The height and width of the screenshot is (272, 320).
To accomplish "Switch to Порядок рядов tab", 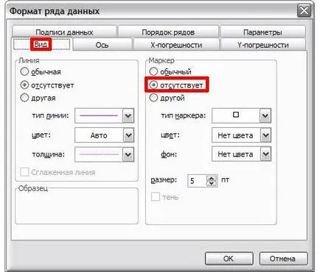I will pos(168,32).
